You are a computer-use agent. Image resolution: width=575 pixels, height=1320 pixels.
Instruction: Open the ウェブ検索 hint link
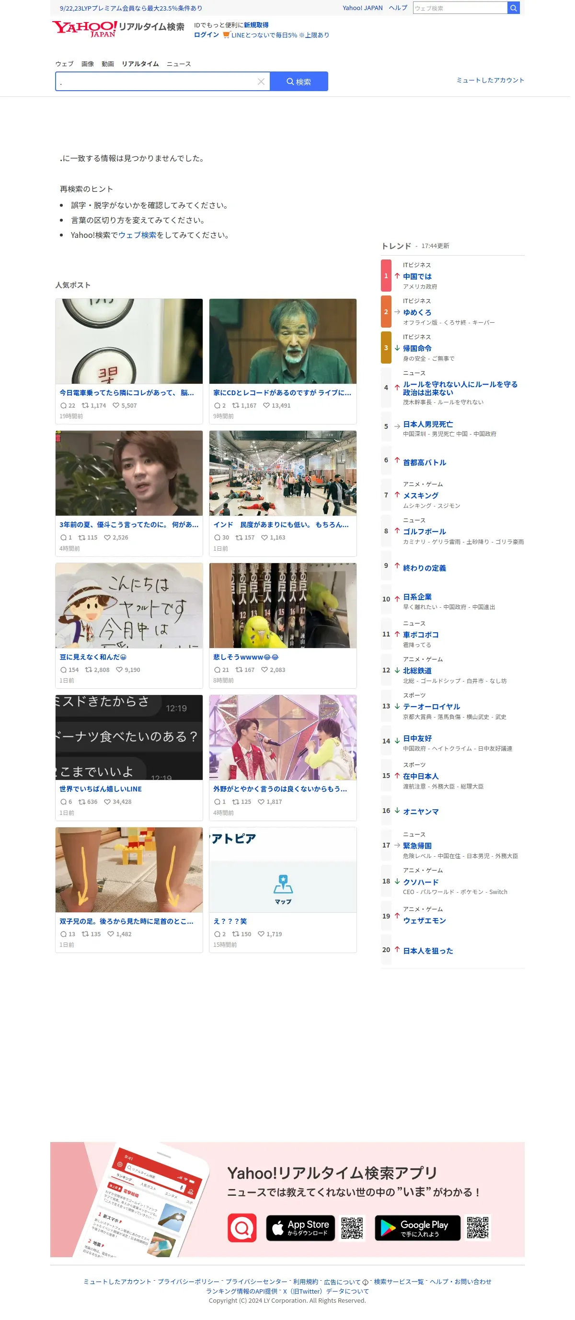click(x=137, y=235)
